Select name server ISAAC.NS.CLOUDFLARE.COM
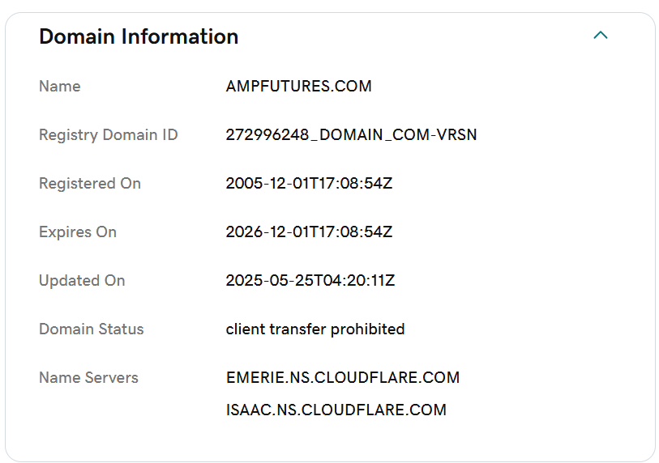This screenshot has width=659, height=463. tap(336, 410)
